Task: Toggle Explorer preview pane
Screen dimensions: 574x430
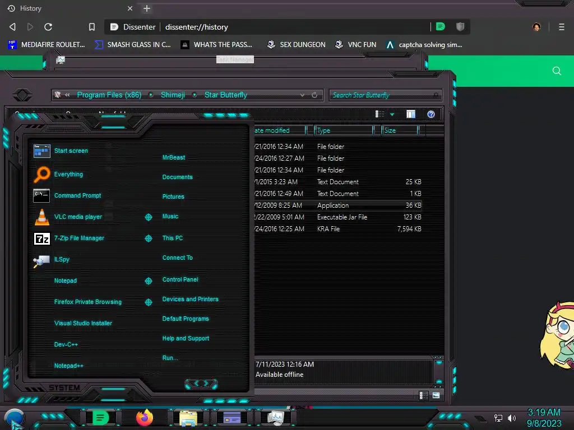Action: click(411, 114)
